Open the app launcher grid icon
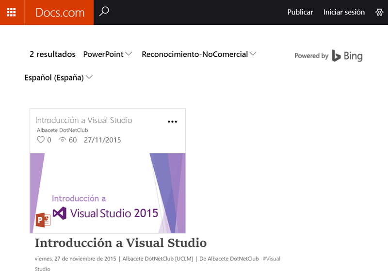The height and width of the screenshot is (271, 388). pyautogui.click(x=11, y=12)
